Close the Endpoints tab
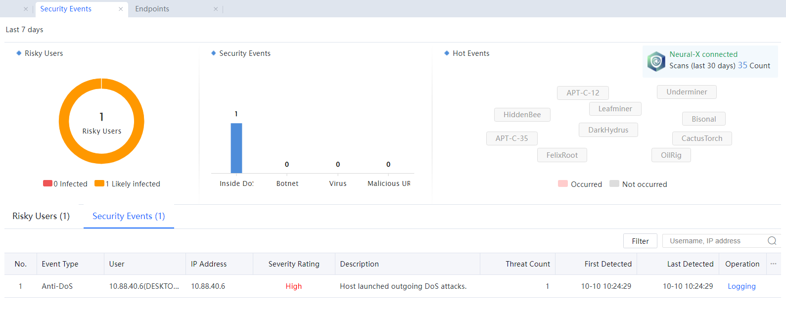The height and width of the screenshot is (316, 786). tap(216, 9)
